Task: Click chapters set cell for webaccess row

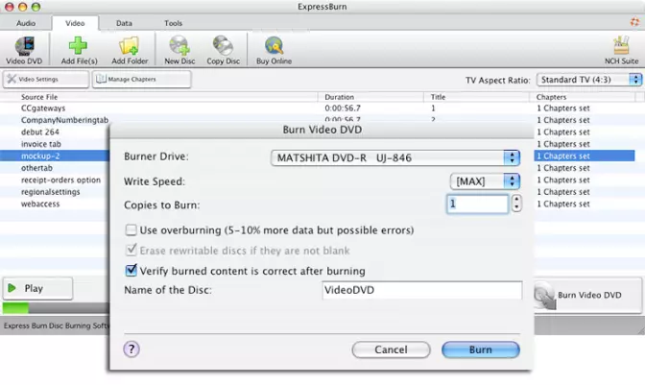Action: (563, 204)
